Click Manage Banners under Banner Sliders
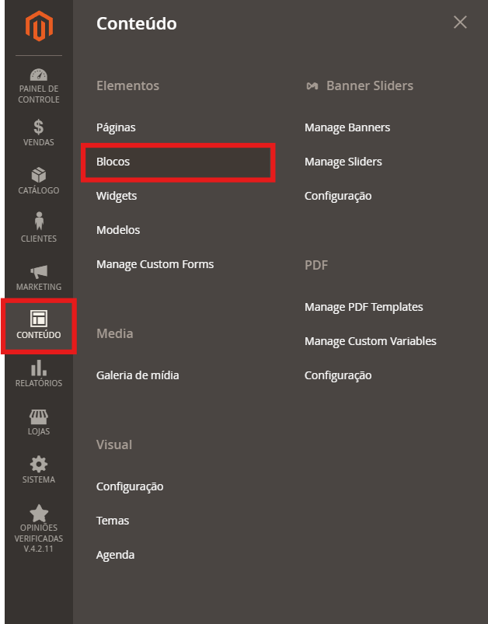Screen dimensions: 488x624 (x=347, y=127)
